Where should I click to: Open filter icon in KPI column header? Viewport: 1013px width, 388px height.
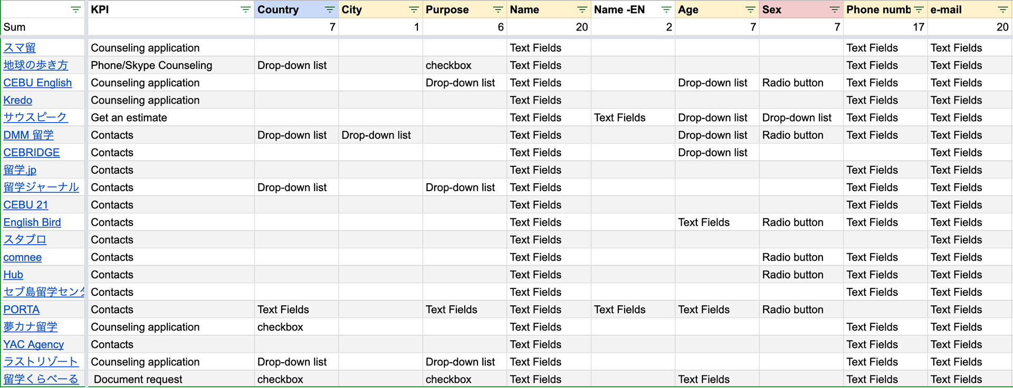245,9
